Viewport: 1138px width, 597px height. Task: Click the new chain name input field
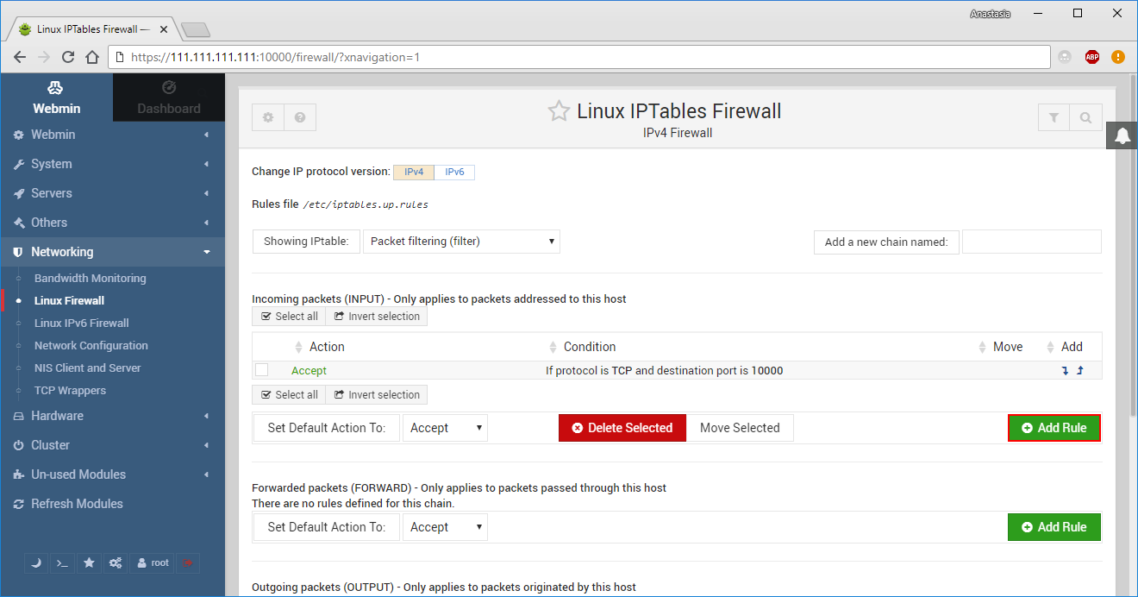[1032, 242]
